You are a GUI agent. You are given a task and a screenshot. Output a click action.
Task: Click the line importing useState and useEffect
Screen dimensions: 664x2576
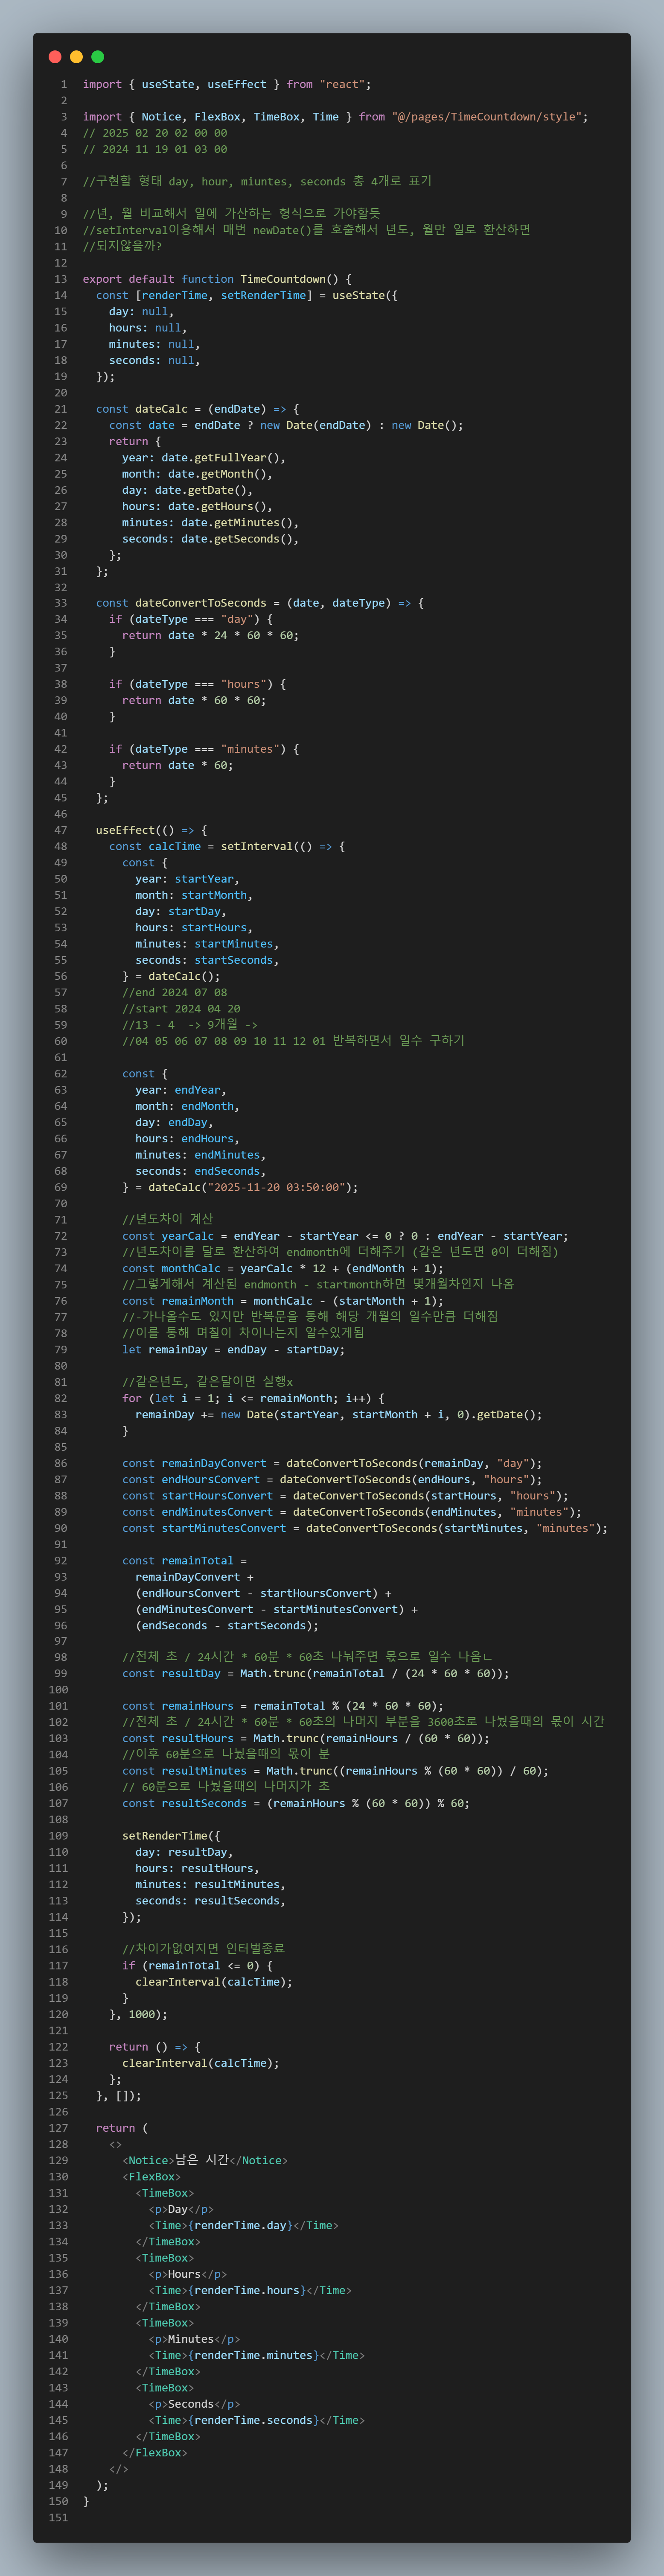(227, 85)
